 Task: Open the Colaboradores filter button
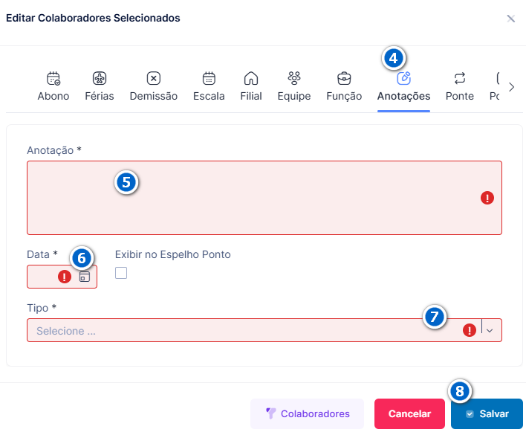(308, 413)
